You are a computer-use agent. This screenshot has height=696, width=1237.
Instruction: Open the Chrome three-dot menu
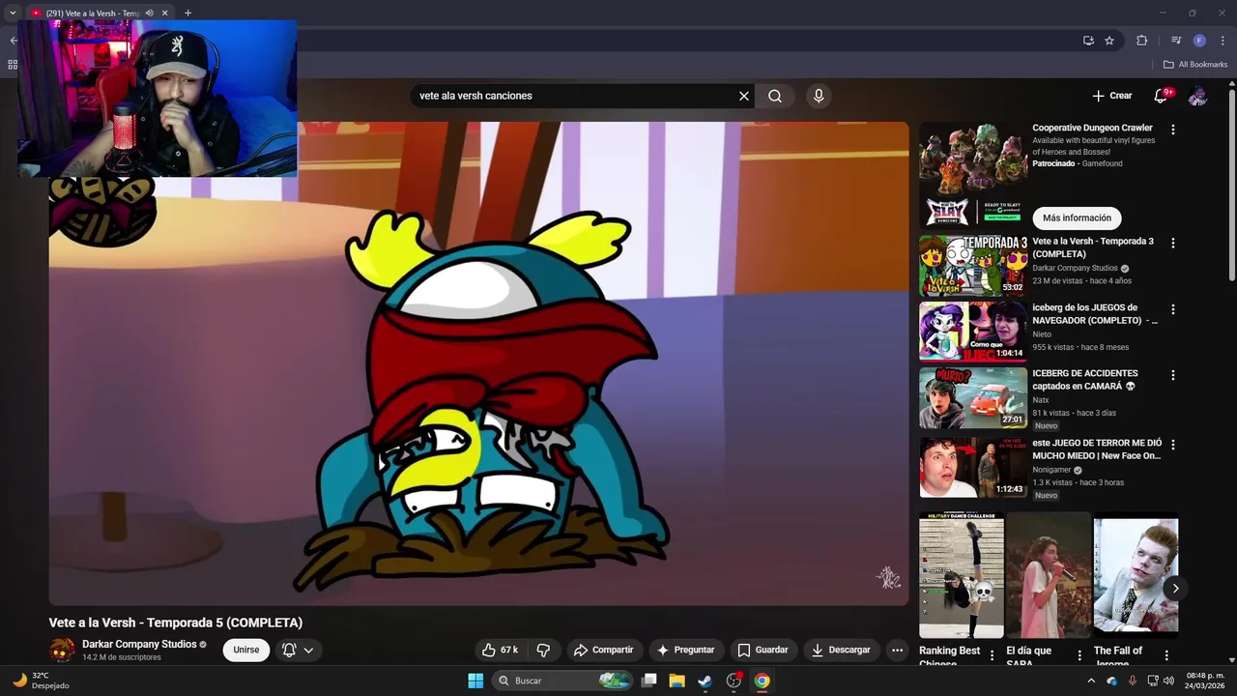(1223, 41)
